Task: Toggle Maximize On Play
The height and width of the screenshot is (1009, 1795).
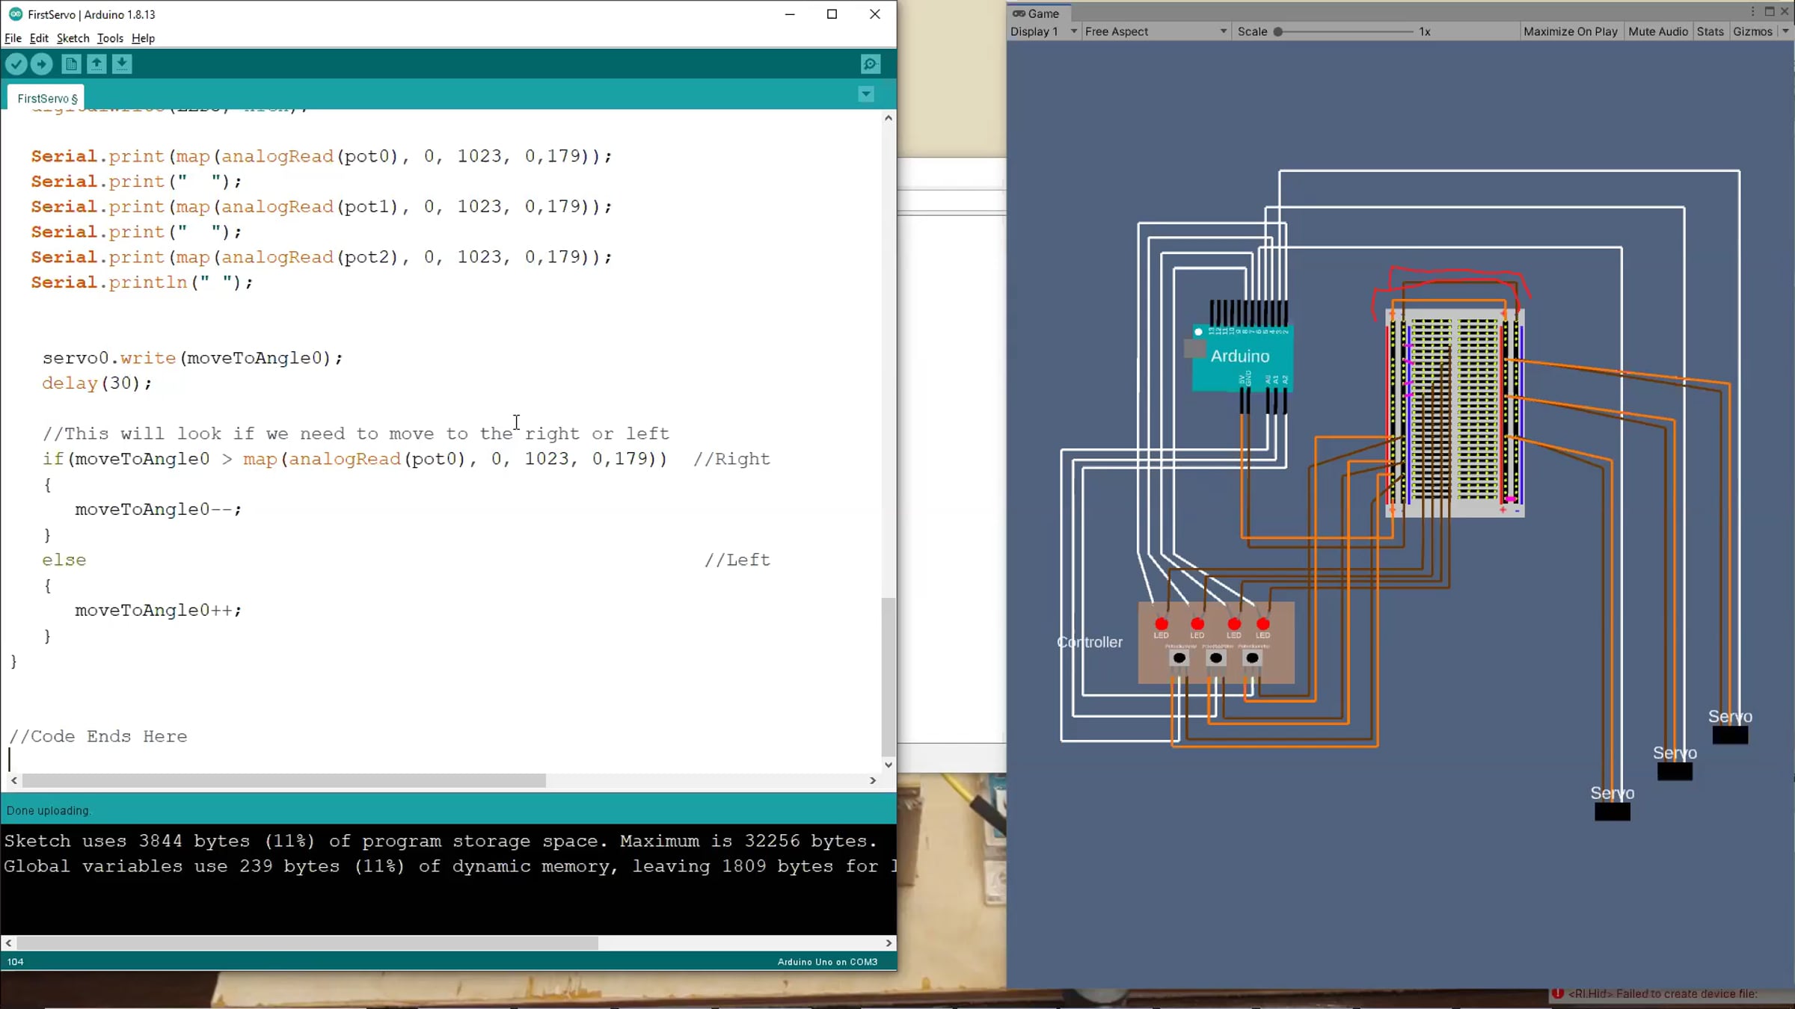Action: coord(1570,31)
